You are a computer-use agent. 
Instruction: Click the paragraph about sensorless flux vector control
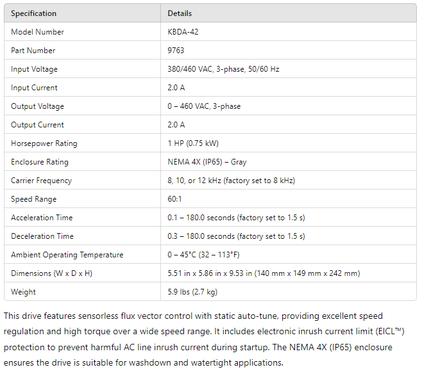pos(205,339)
